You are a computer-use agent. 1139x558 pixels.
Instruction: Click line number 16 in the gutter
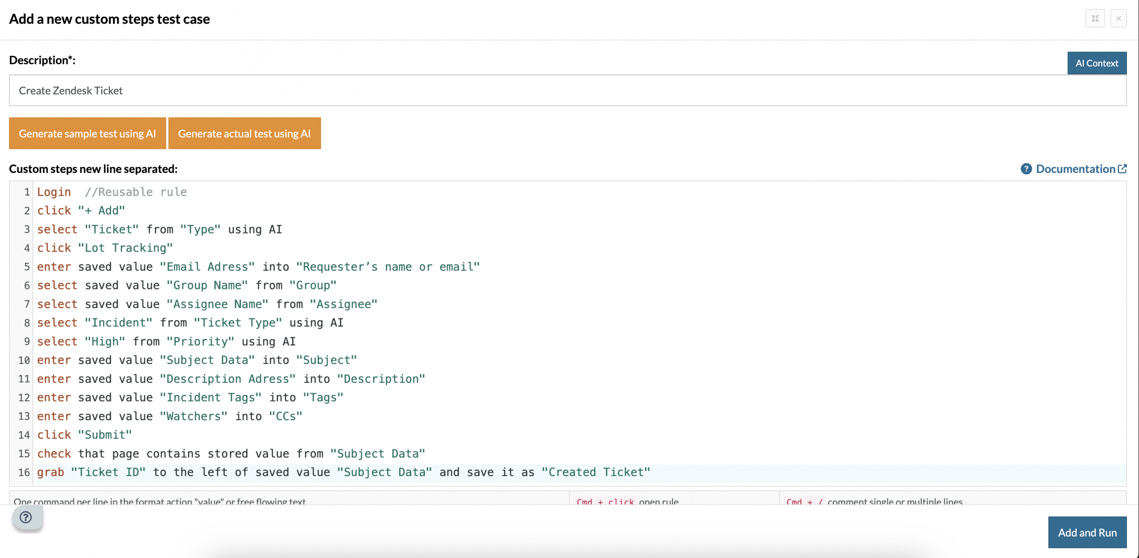click(x=24, y=472)
